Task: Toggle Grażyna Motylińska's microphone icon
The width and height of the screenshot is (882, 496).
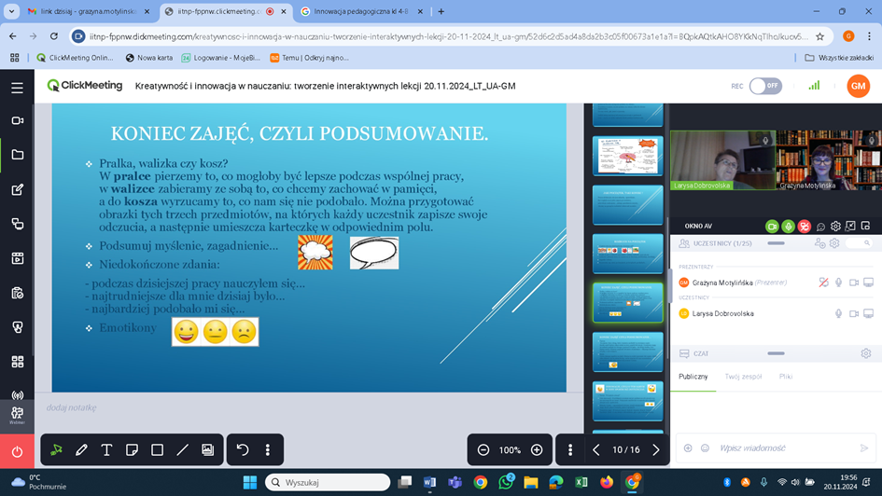Action: tap(839, 282)
